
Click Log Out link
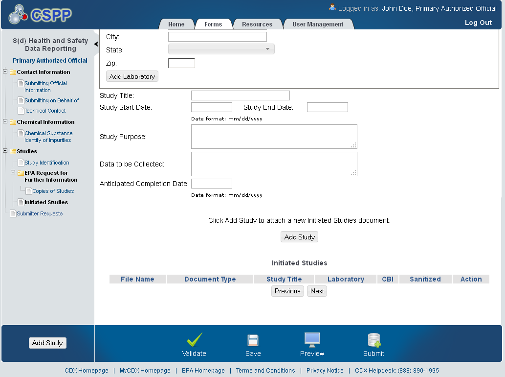pyautogui.click(x=478, y=23)
